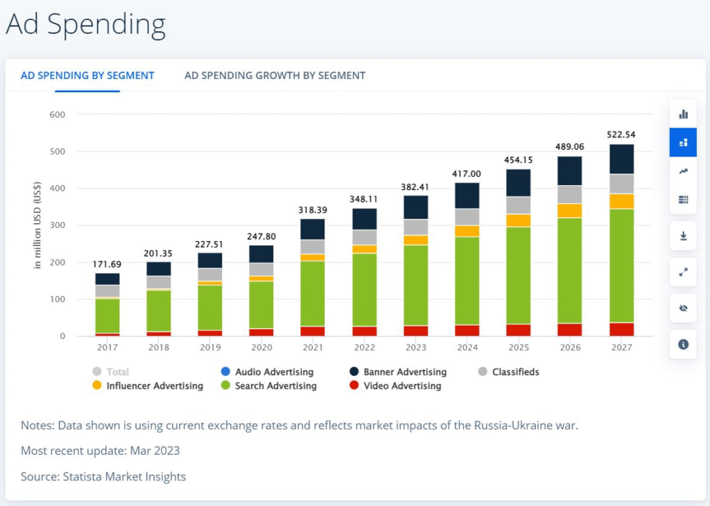The image size is (710, 506).
Task: Select the dark navy Banner segment of 2021
Action: pyautogui.click(x=313, y=229)
